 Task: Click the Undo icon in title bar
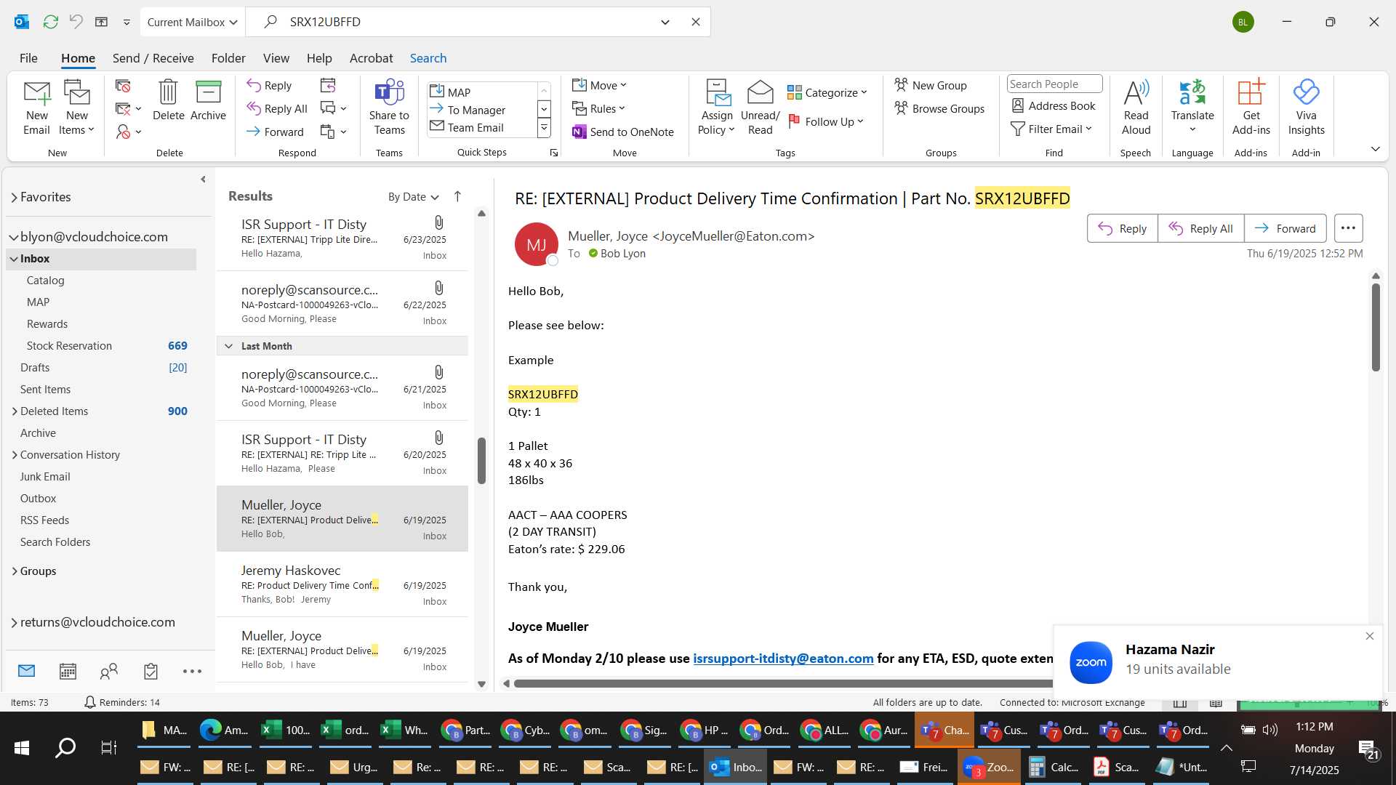(x=76, y=22)
